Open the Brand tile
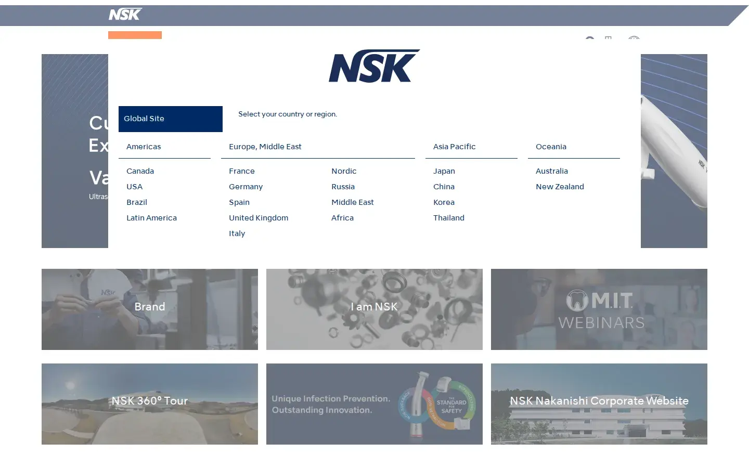Viewport: 749px width, 468px height. (150, 309)
